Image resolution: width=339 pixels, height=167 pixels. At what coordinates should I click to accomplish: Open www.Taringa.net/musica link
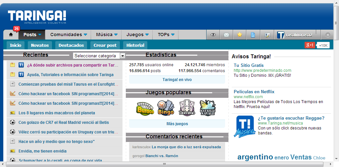click(280, 123)
